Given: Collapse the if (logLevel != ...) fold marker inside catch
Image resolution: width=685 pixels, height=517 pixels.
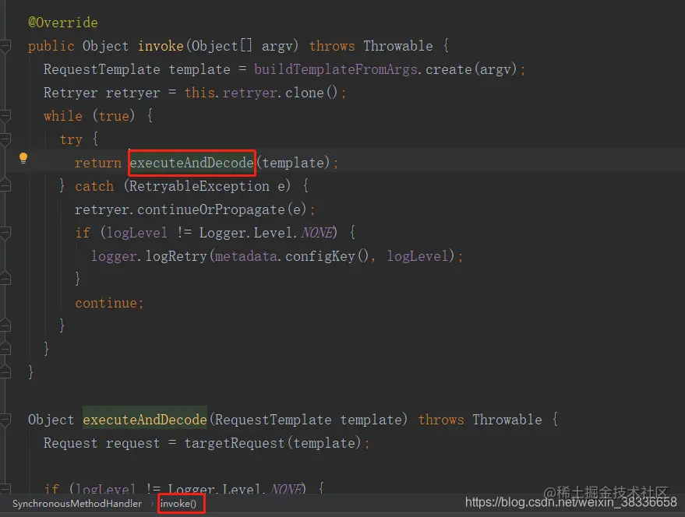Looking at the screenshot, I should pos(5,233).
